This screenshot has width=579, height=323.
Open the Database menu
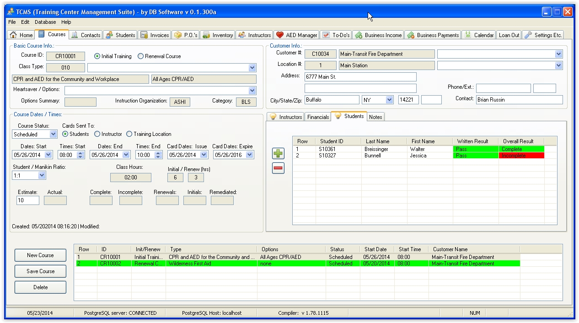tap(45, 22)
